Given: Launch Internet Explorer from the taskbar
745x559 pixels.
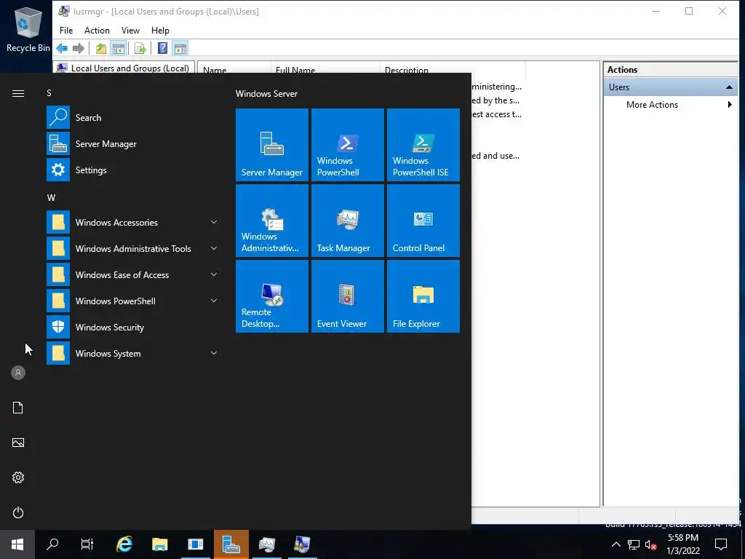Looking at the screenshot, I should [124, 544].
